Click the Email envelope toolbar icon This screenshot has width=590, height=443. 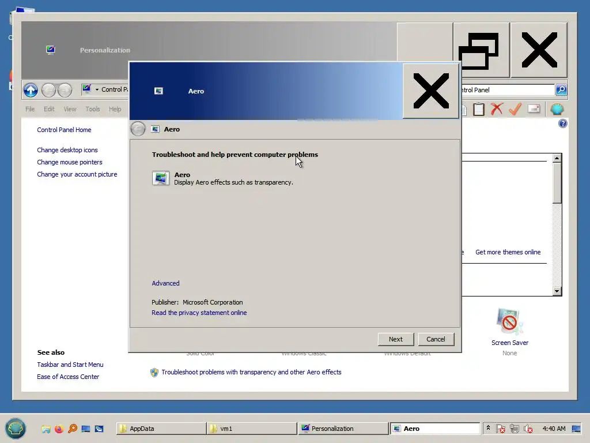coord(534,109)
